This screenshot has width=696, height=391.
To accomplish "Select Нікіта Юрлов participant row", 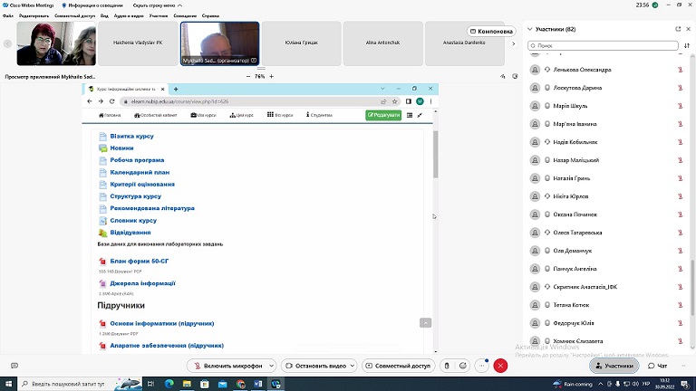I will coord(607,196).
